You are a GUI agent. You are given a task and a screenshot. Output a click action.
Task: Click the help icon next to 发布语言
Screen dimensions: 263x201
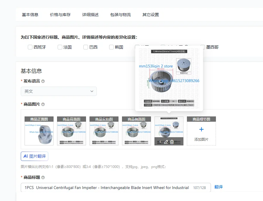[43, 81]
